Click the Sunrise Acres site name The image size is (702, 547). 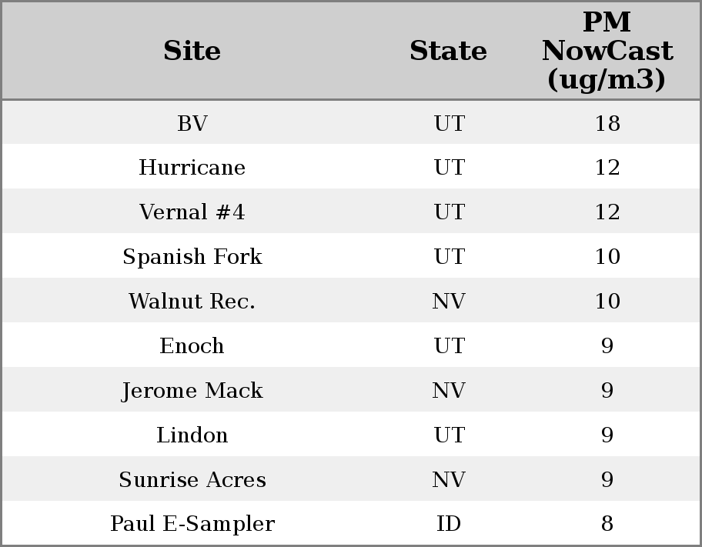tap(192, 480)
